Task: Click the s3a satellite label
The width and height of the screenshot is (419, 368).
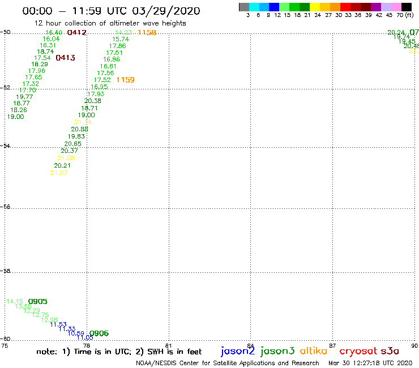Action: tap(390, 351)
